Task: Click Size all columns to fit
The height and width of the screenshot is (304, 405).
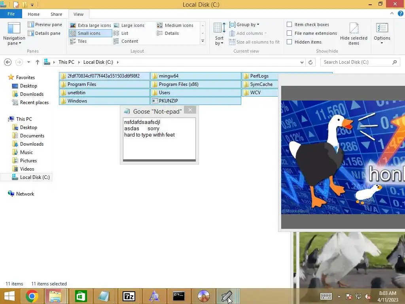Action: pos(254,42)
